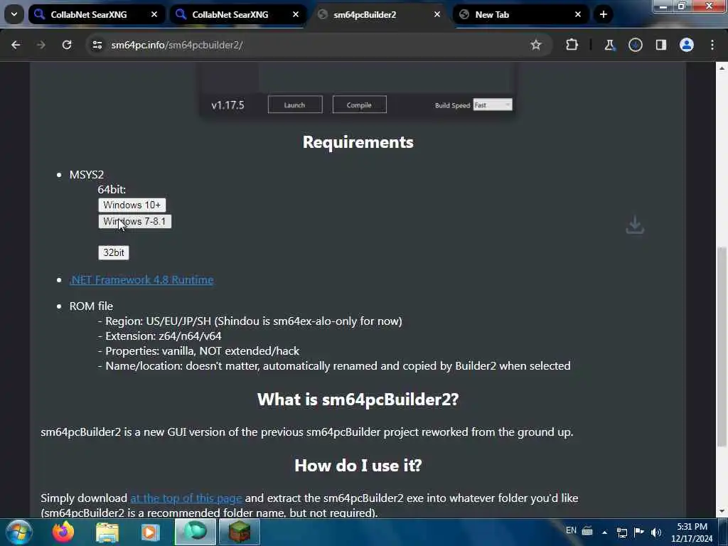The image size is (728, 546).
Task: Click the page vertical scrollbar thumb
Action: point(722,347)
